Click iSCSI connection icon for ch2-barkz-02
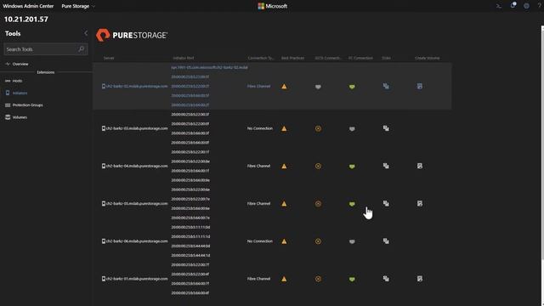This screenshot has width=544, height=306. click(x=318, y=87)
